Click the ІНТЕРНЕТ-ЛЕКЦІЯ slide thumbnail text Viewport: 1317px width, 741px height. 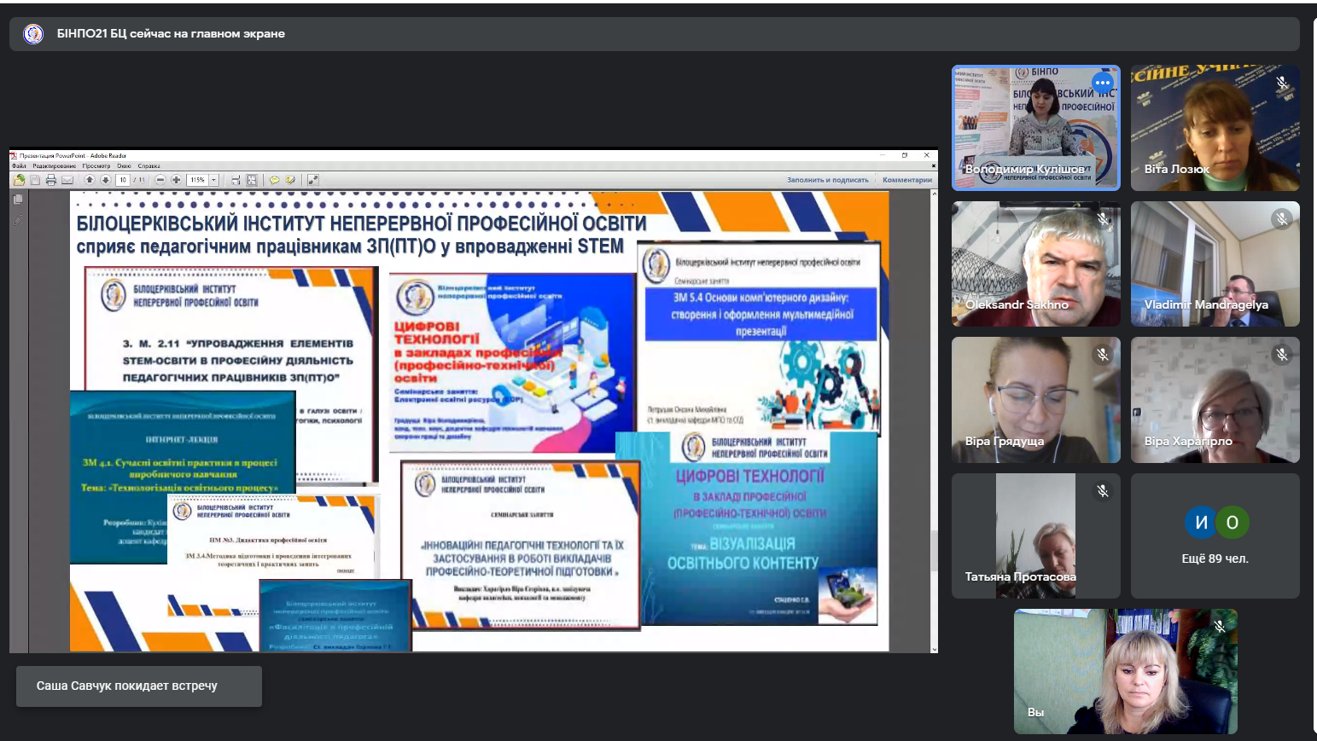pos(181,439)
